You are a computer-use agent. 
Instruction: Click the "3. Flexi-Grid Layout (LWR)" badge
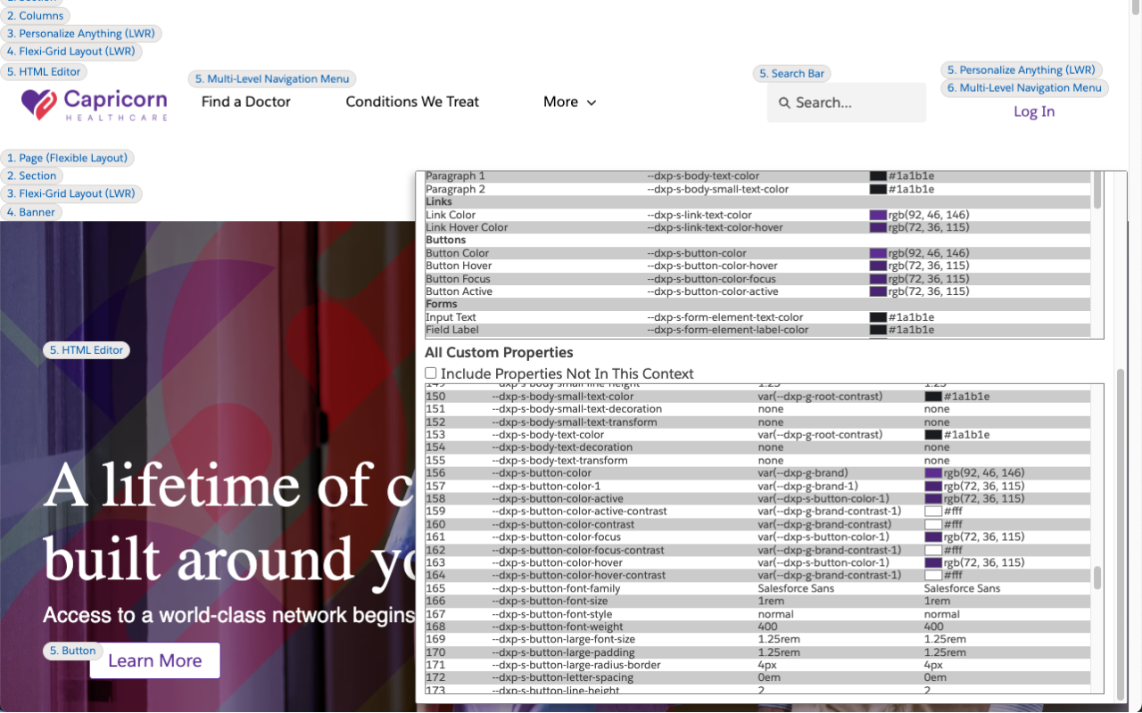click(71, 193)
